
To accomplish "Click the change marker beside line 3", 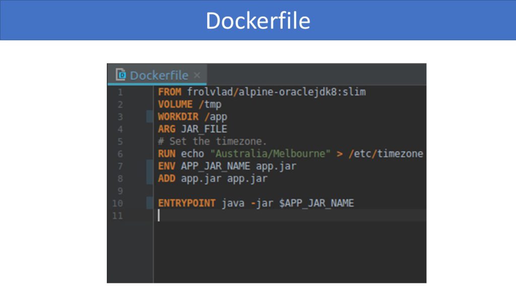I will point(149,117).
